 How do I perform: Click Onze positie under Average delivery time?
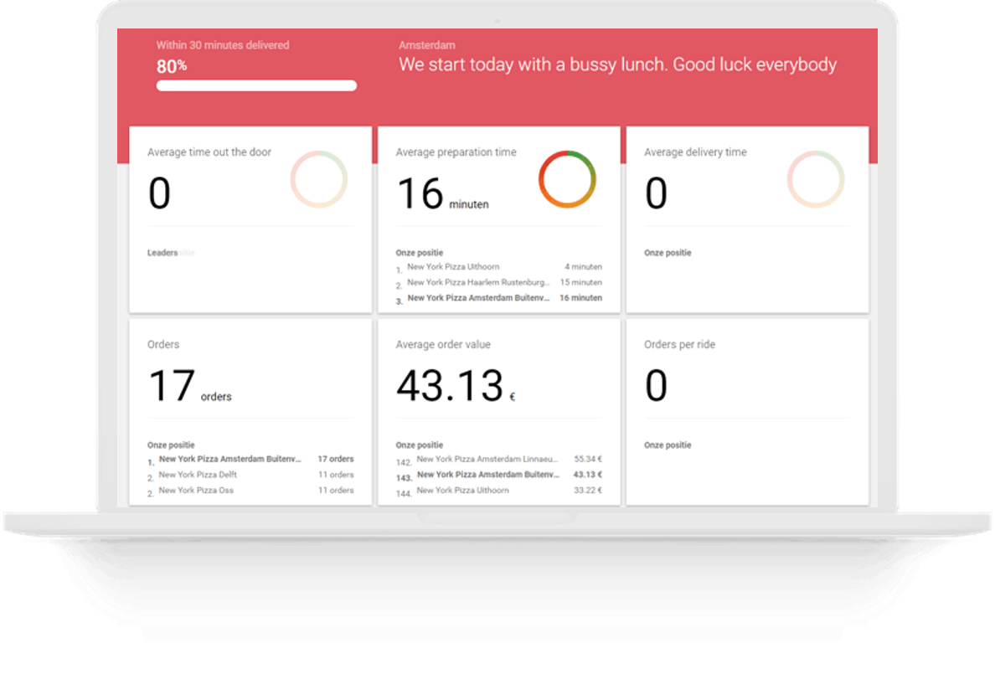point(668,253)
